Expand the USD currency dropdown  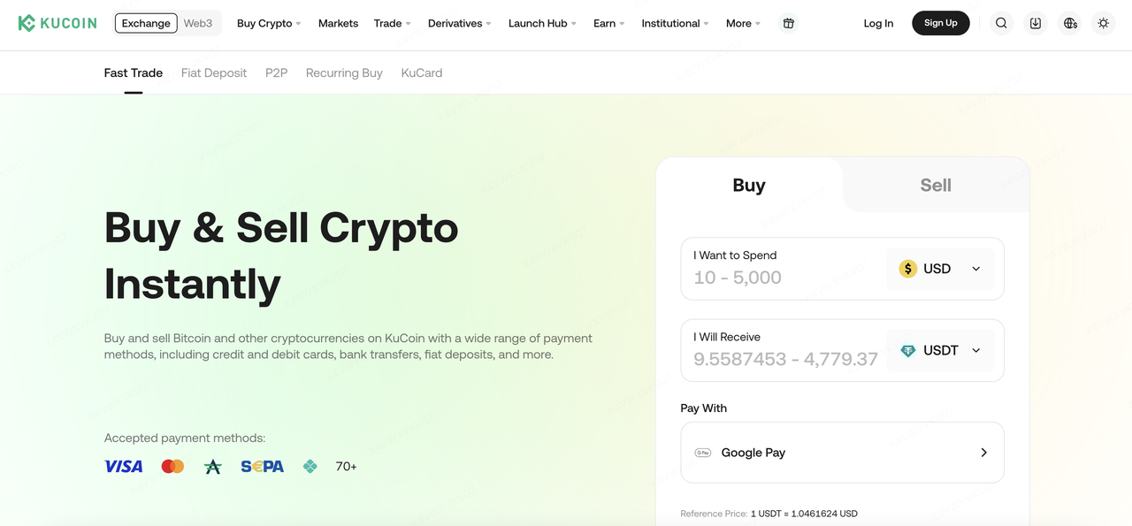click(x=940, y=269)
